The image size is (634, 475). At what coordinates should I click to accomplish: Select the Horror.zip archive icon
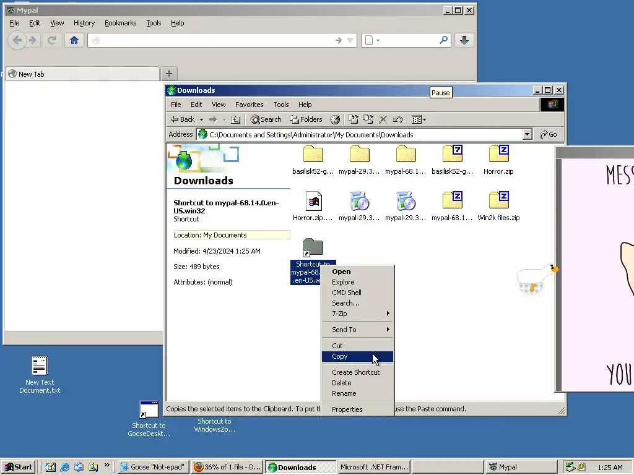tap(498, 154)
